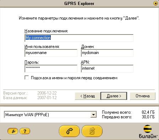Click the Получено всего: label
Screen dimensions: 159x140
pos(116,112)
